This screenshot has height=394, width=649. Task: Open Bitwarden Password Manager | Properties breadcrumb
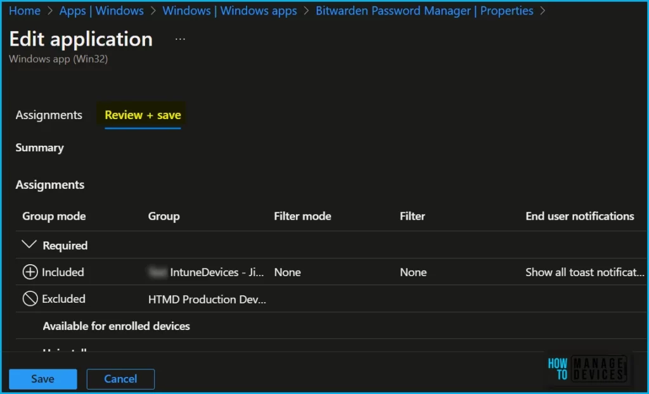(x=424, y=11)
